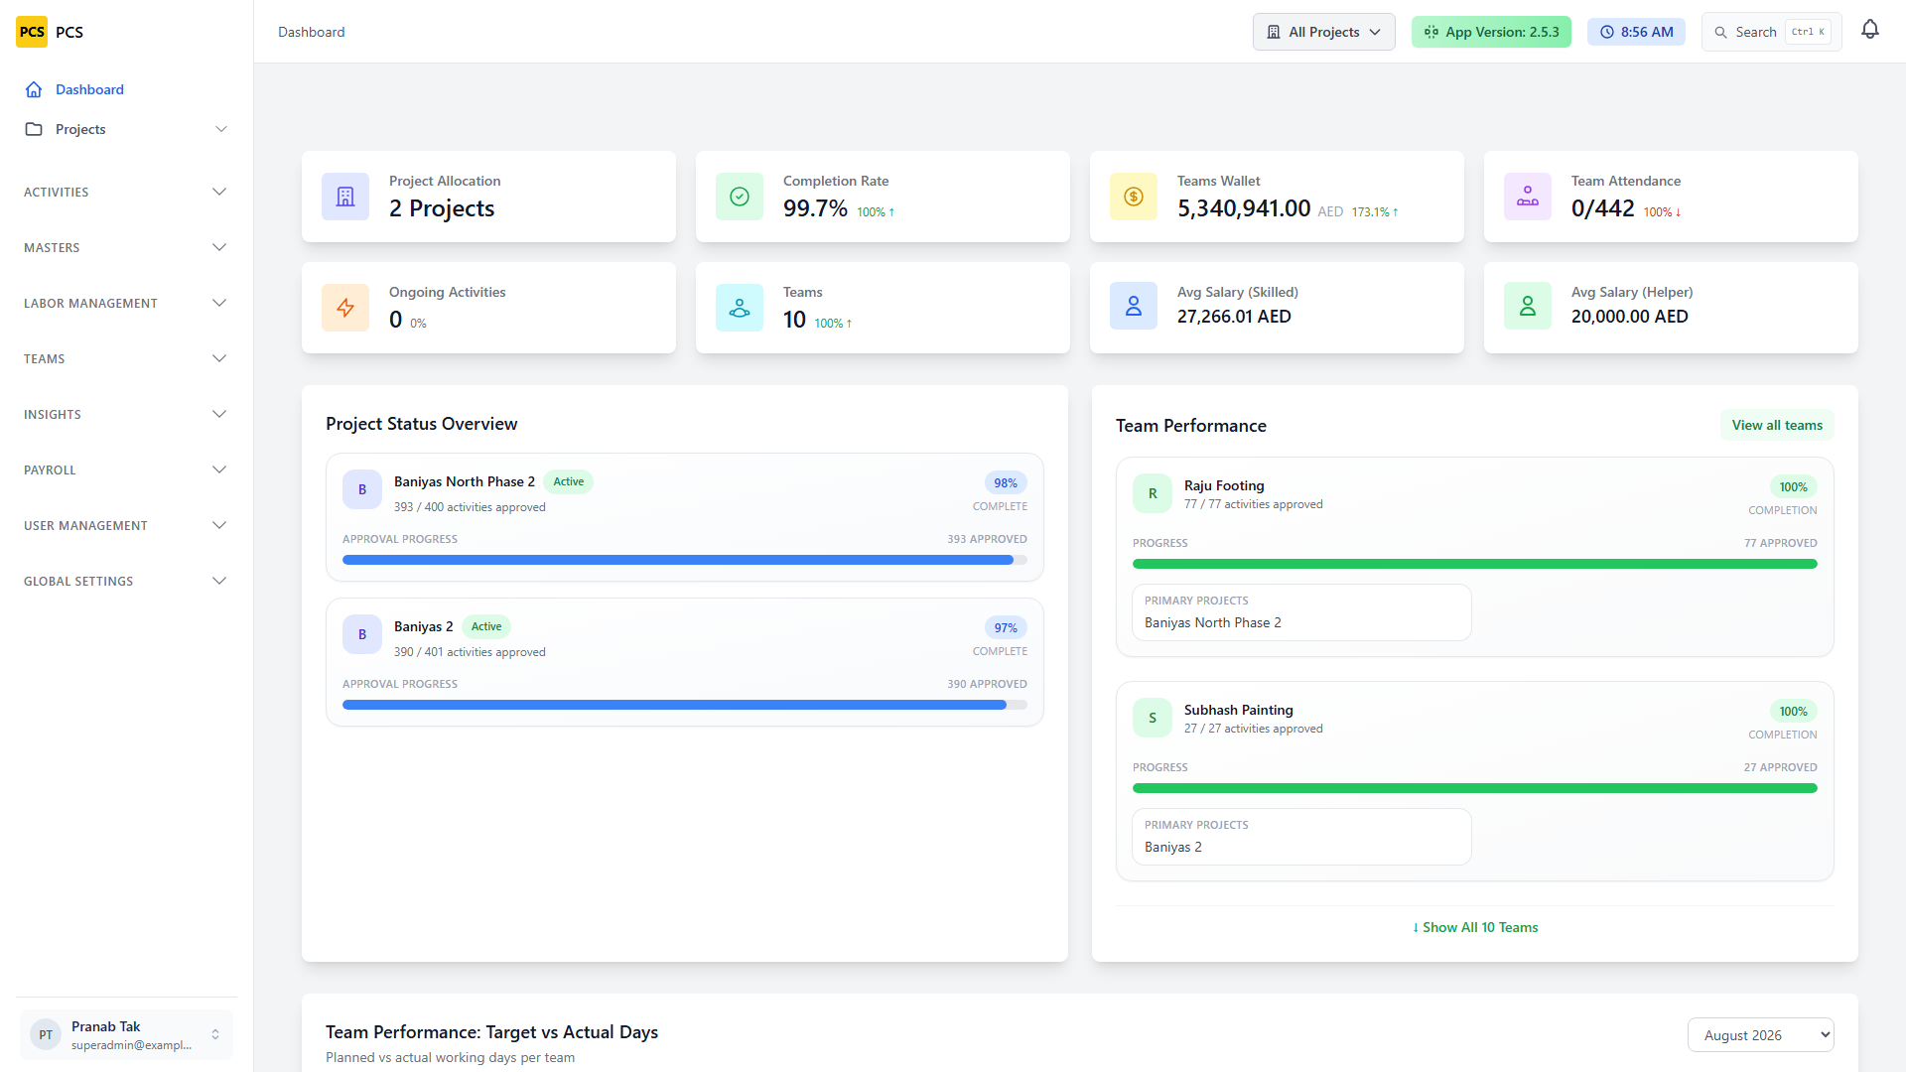
Task: Click View all teams button
Action: [x=1777, y=425]
